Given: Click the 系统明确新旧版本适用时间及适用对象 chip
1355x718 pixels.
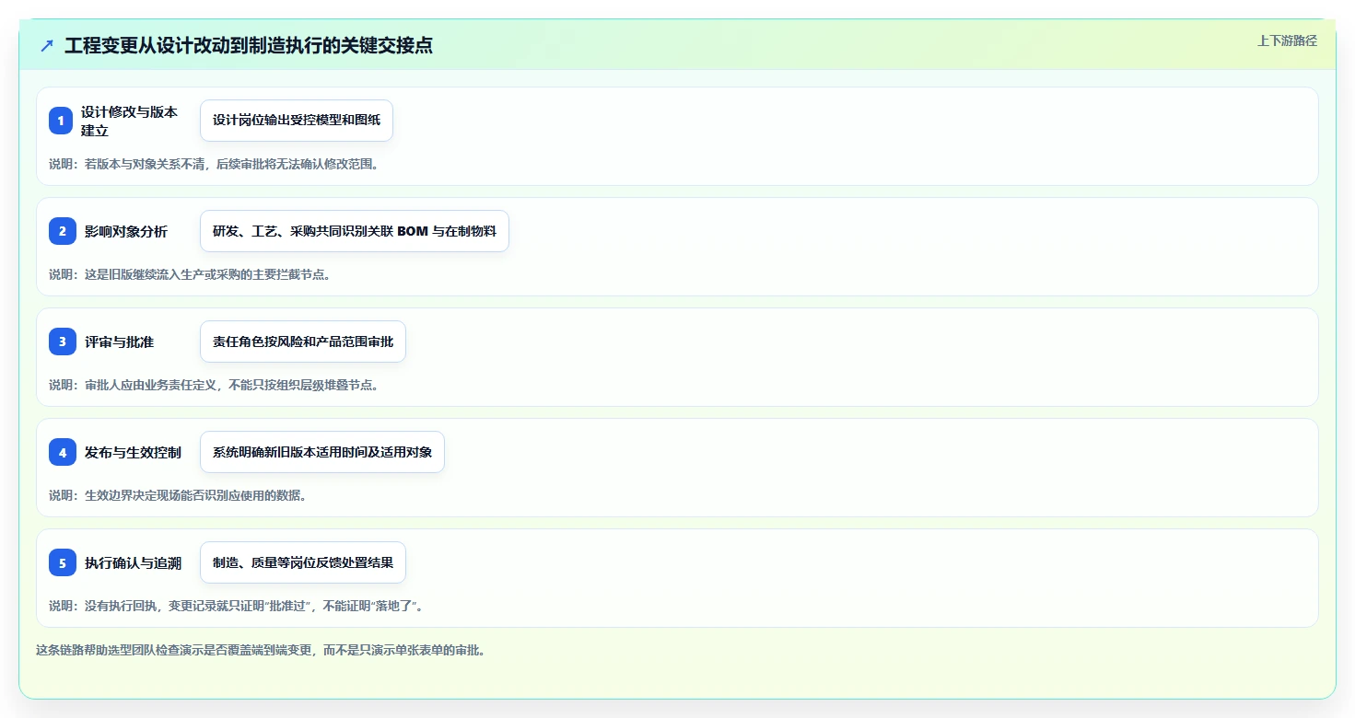Looking at the screenshot, I should click(322, 452).
